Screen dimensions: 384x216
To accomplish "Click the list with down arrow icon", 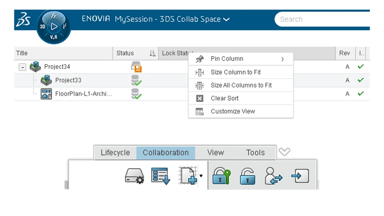I will point(161,176).
